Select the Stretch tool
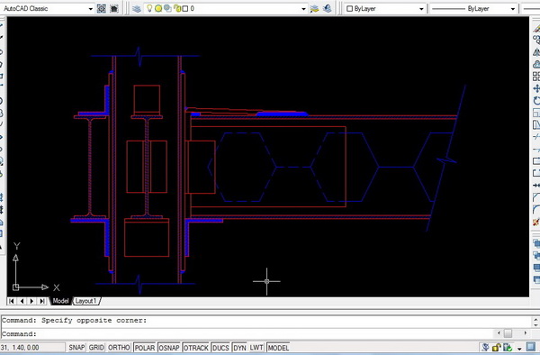 (536, 124)
